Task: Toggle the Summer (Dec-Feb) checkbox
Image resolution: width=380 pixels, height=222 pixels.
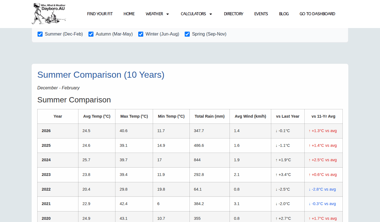Action: [40, 34]
